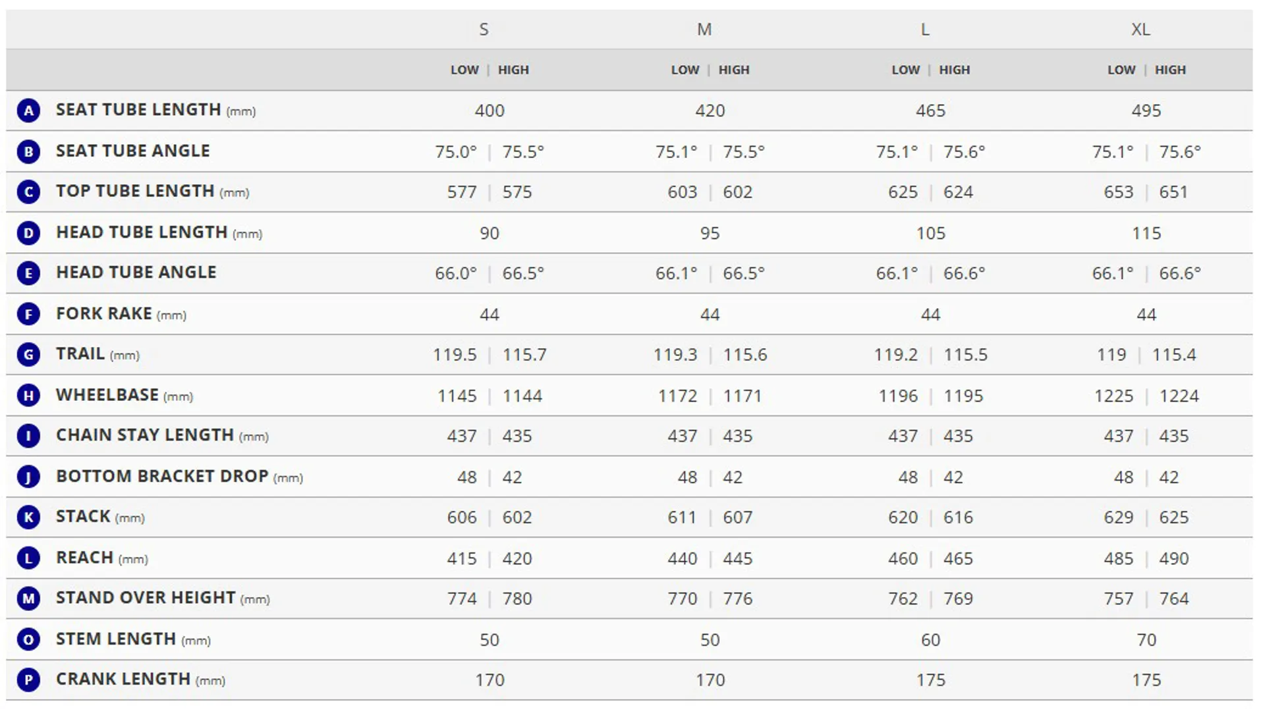Click the LOW label under size M
Screen dimensions: 1265x709
(x=685, y=70)
